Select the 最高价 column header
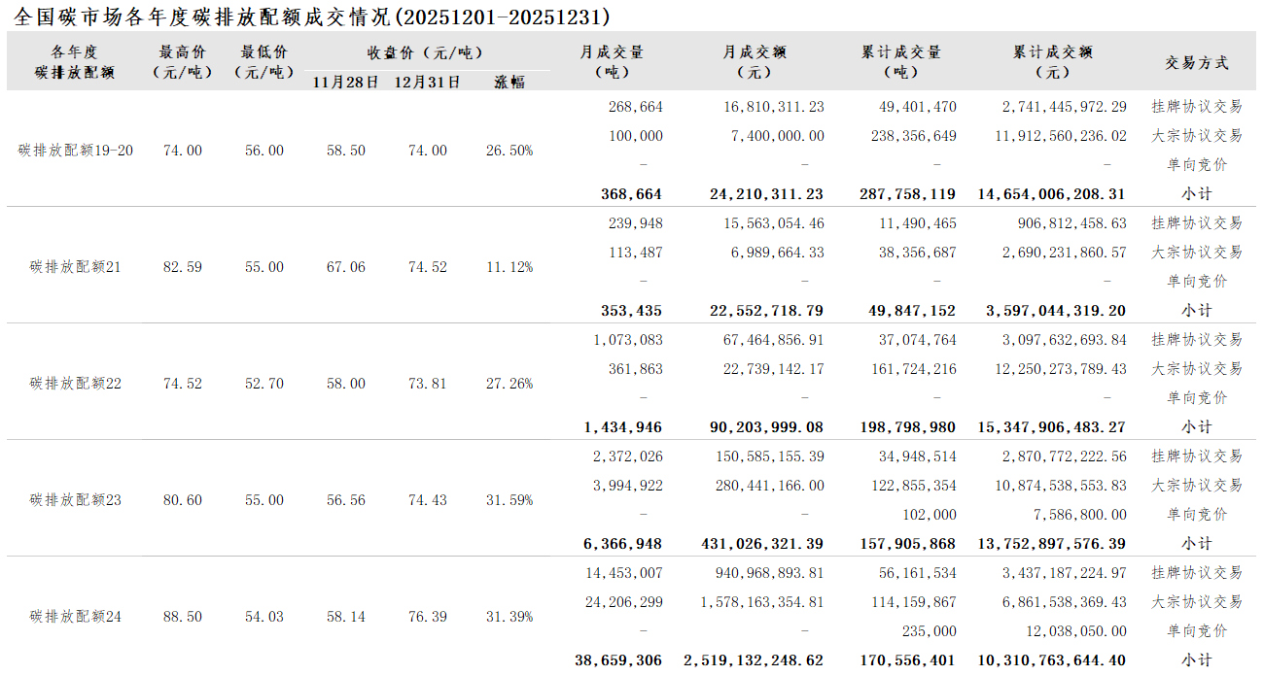1264x676 pixels. [183, 61]
